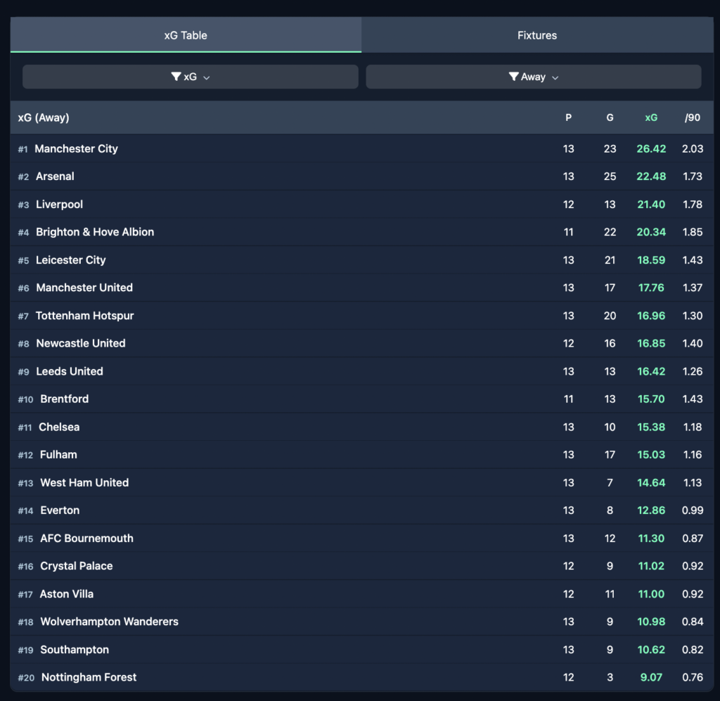Click the chevron arrow next to xG filter
720x701 pixels.
click(207, 78)
